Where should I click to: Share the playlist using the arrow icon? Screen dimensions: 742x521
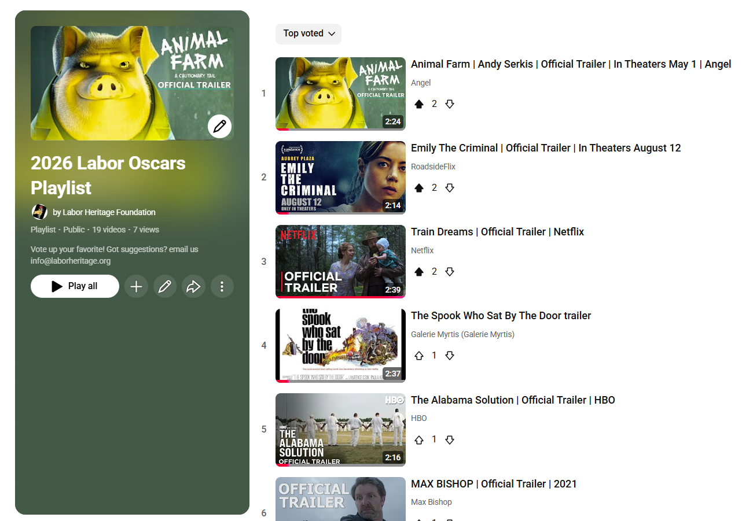(x=193, y=286)
